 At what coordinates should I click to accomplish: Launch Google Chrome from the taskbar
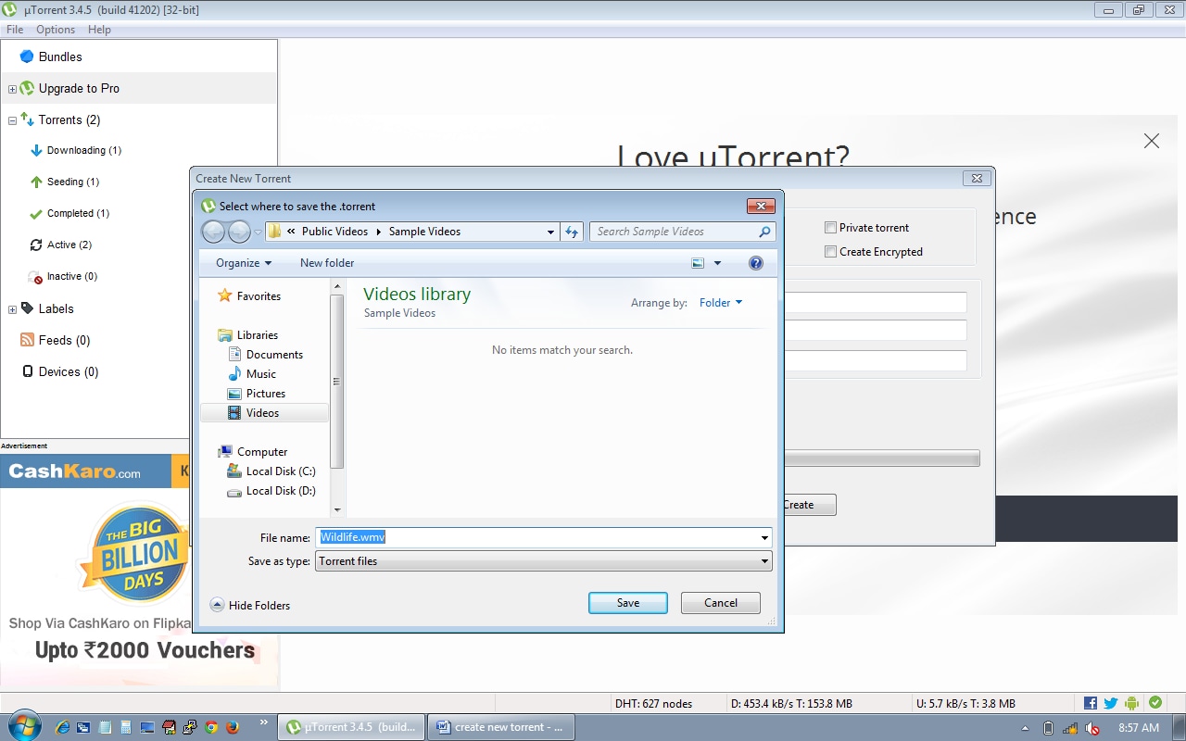point(211,727)
